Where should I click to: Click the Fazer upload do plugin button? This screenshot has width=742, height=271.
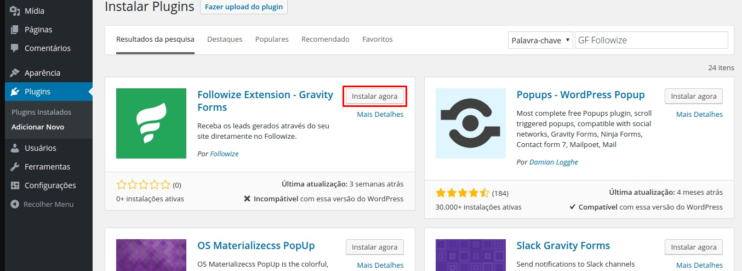point(244,7)
